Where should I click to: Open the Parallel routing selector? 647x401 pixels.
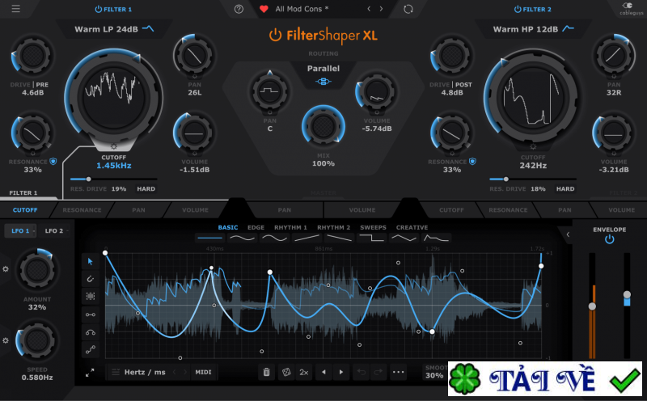pos(323,69)
